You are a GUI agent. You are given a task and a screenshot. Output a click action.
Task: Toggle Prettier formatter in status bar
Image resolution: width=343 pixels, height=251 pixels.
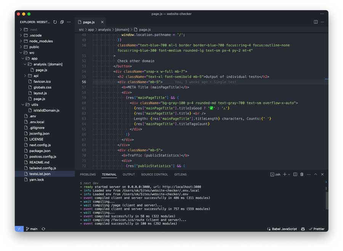pyautogui.click(x=317, y=229)
